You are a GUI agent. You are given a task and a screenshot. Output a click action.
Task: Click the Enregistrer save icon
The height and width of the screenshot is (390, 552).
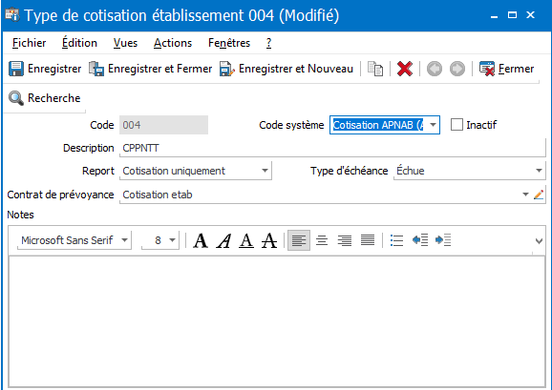16,69
